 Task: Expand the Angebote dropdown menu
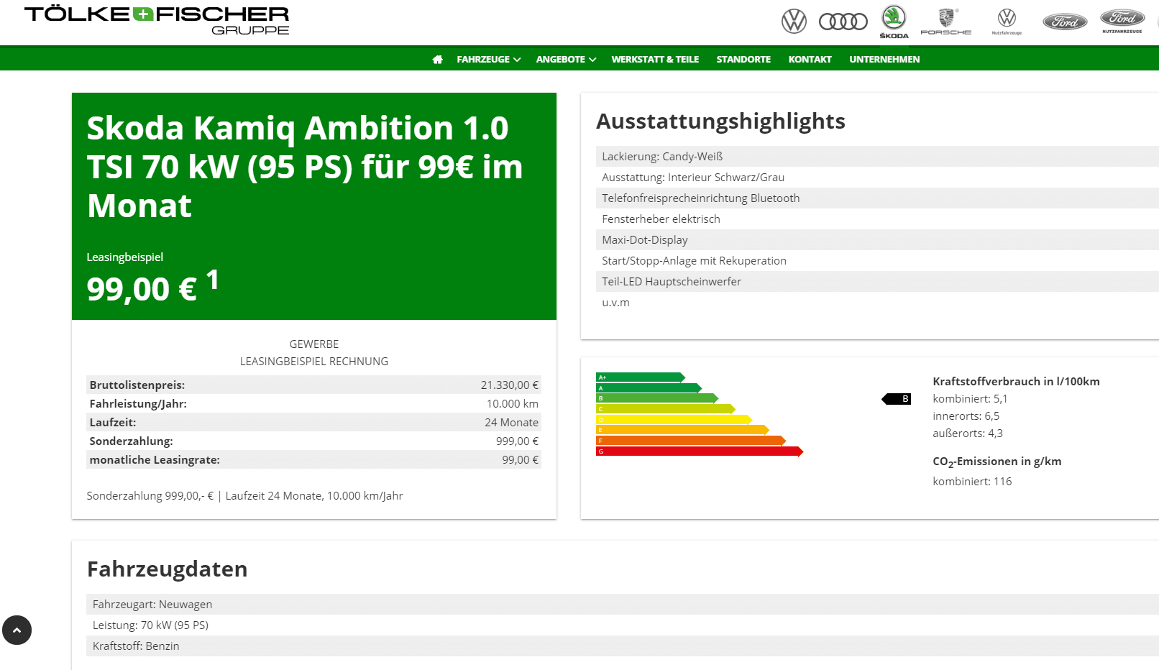pos(566,60)
